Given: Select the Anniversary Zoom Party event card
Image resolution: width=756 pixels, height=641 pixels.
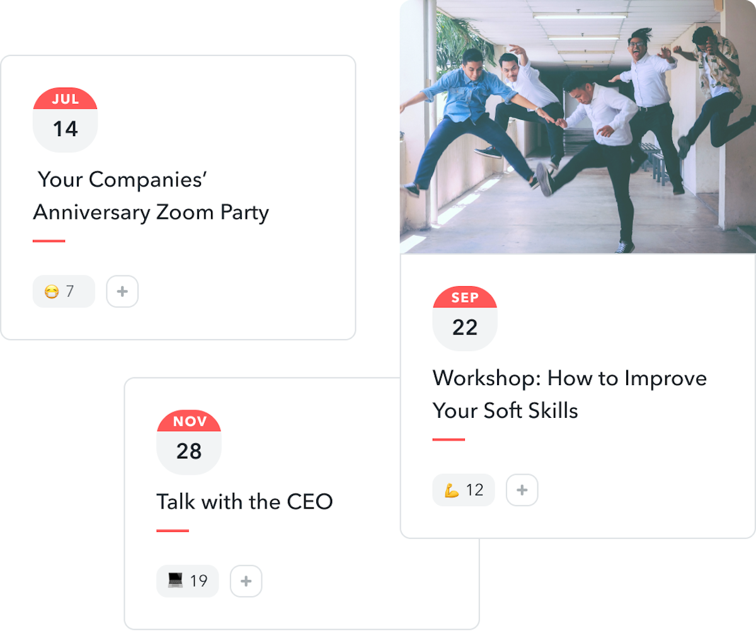Looking at the screenshot, I should tap(178, 197).
